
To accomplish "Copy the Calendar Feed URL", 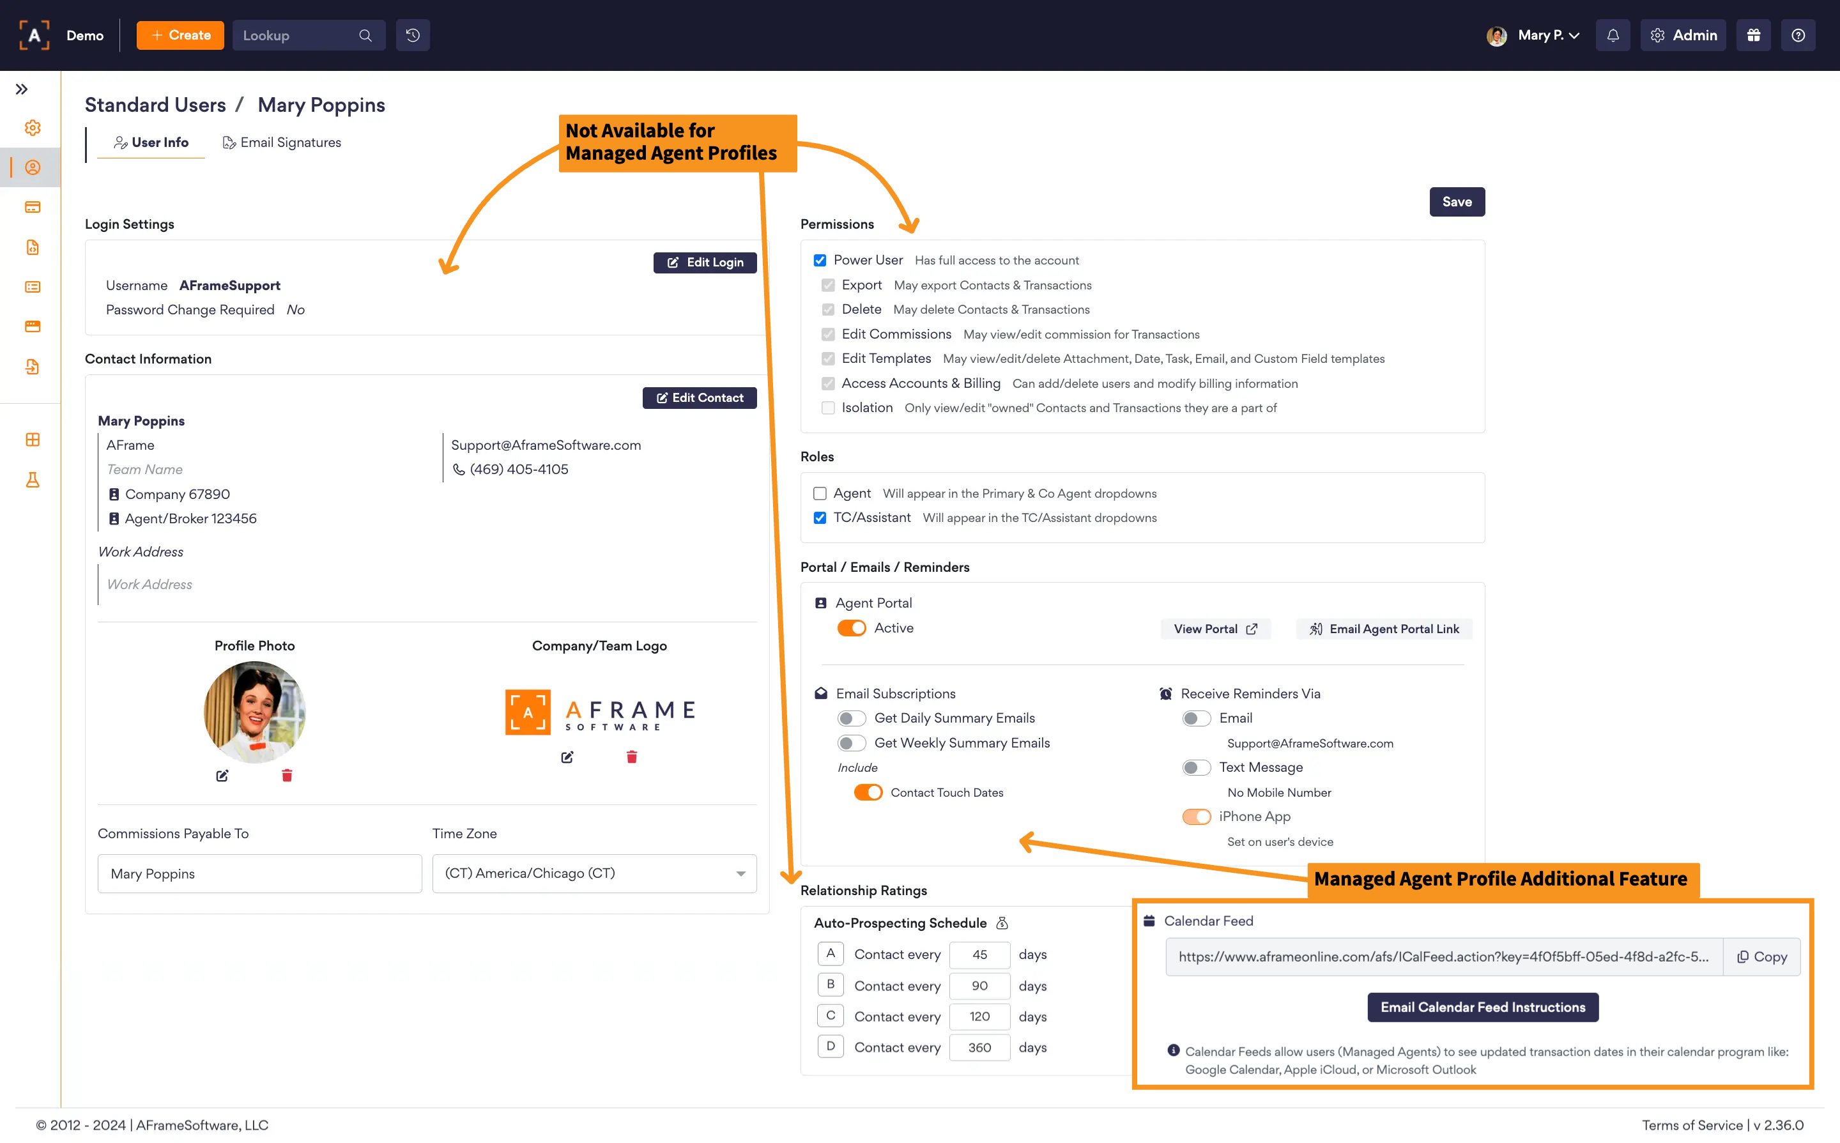I will 1761,957.
